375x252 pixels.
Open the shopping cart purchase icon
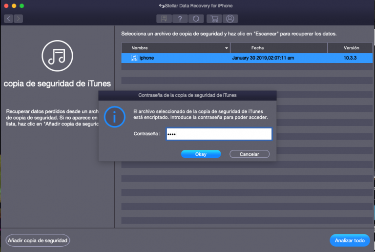[213, 19]
